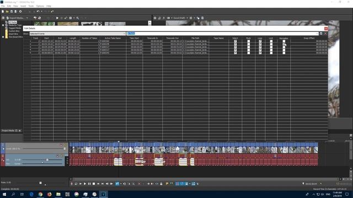
Task: Toggle Select checkbox in event row 5
Action: (236, 53)
